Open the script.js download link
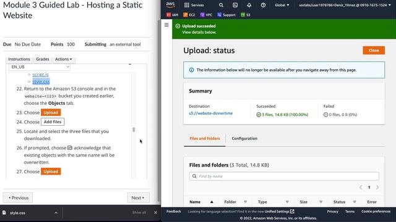 point(40,75)
